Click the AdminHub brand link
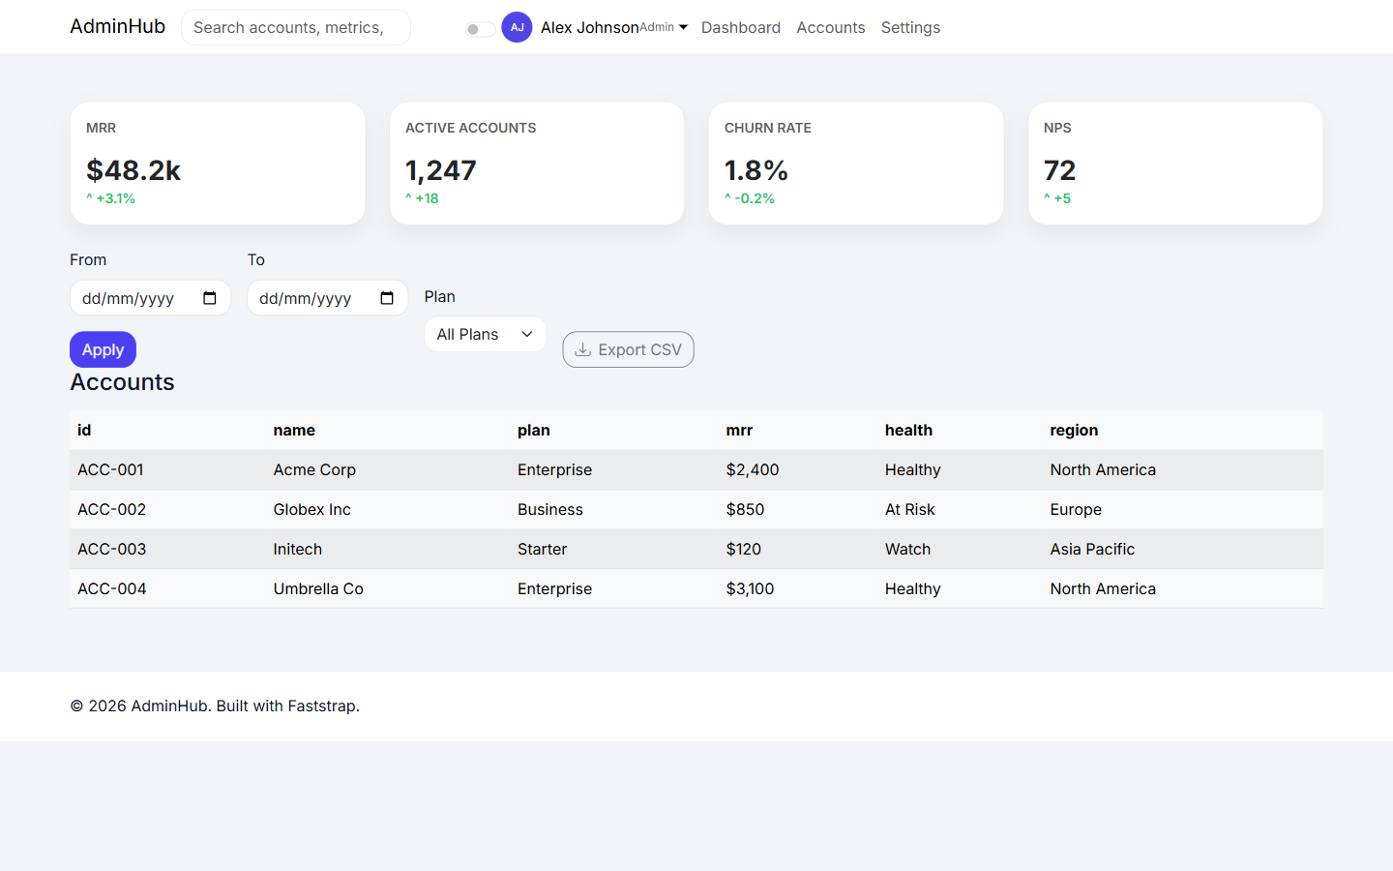 [118, 26]
